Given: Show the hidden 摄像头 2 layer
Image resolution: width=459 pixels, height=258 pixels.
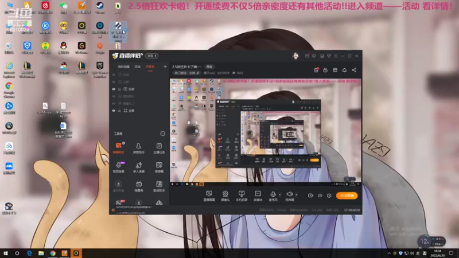Looking at the screenshot, I should click(114, 104).
